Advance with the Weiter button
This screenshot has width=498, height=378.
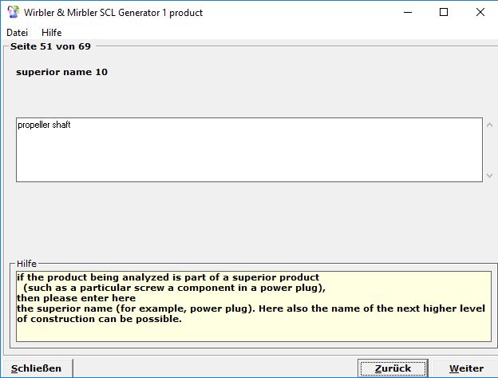[x=466, y=368]
